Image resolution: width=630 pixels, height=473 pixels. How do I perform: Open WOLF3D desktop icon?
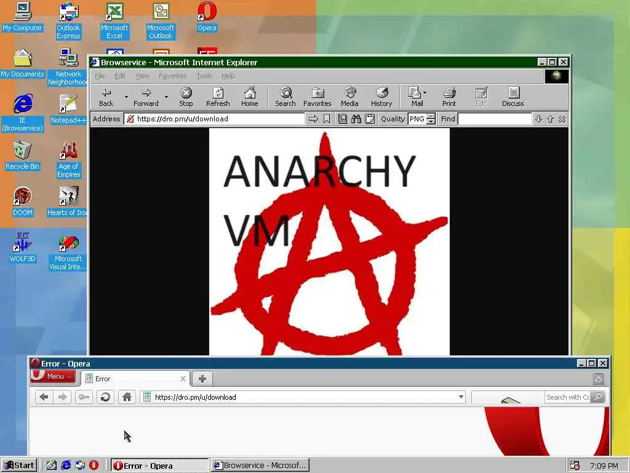pyautogui.click(x=23, y=248)
